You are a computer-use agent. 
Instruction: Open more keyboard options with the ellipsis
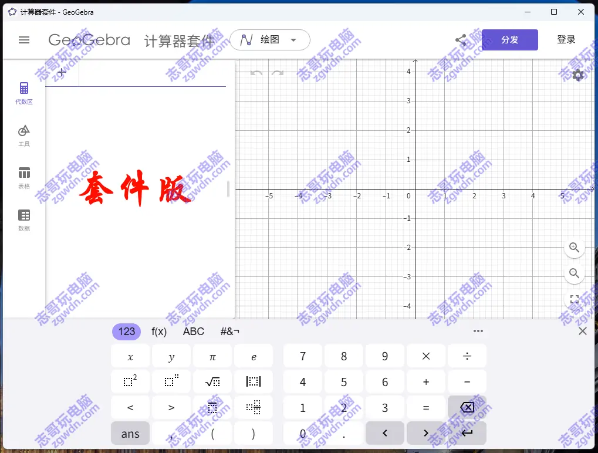point(478,331)
